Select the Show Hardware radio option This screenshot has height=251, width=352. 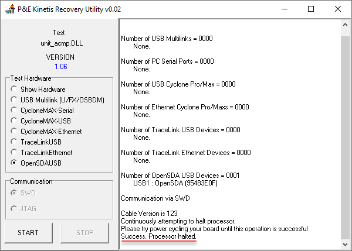pos(14,90)
